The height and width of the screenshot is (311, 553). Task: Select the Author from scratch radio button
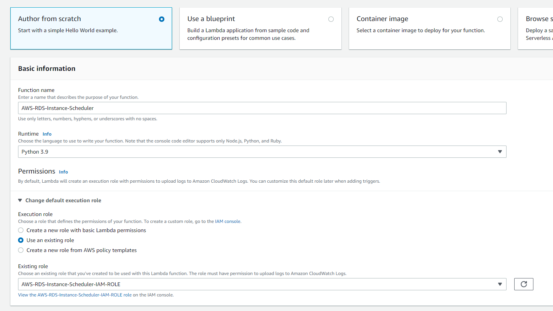point(161,19)
